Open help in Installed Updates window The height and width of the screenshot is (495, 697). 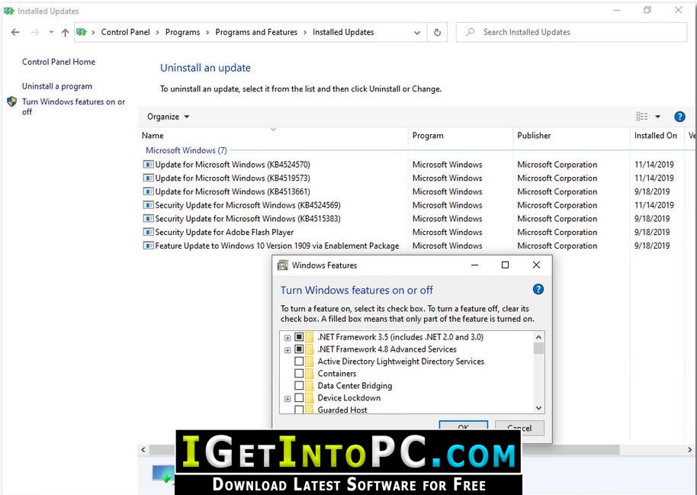(679, 117)
